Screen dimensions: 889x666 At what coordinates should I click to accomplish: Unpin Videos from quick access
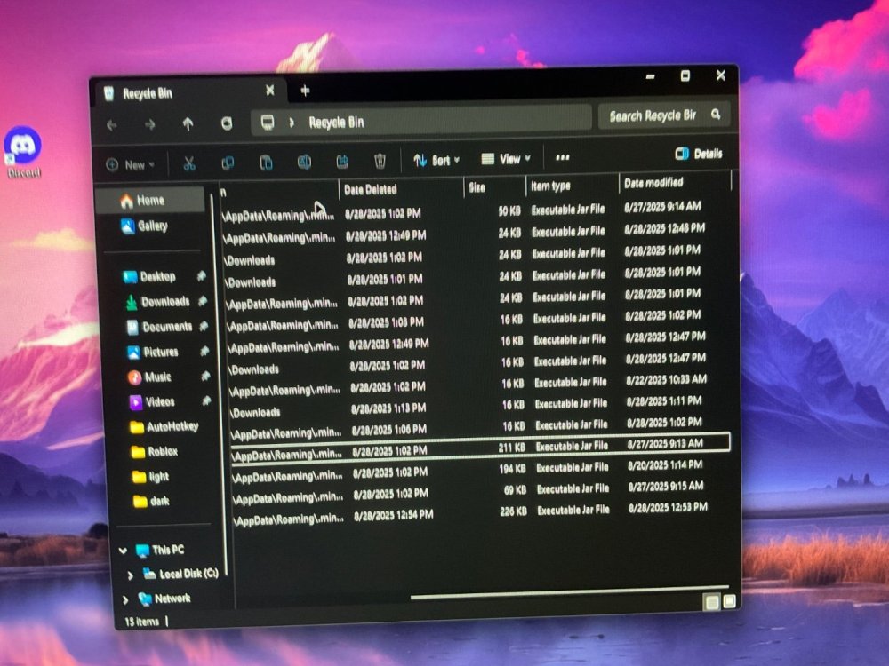tap(206, 400)
